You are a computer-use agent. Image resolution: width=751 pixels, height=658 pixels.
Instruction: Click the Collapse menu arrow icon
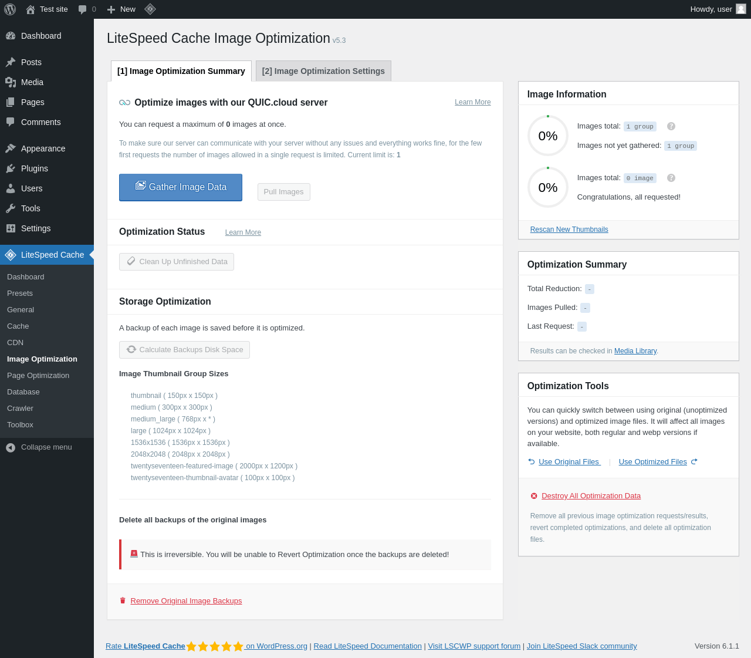pyautogui.click(x=11, y=448)
